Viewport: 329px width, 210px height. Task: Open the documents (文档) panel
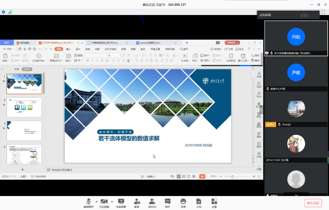coord(199,202)
